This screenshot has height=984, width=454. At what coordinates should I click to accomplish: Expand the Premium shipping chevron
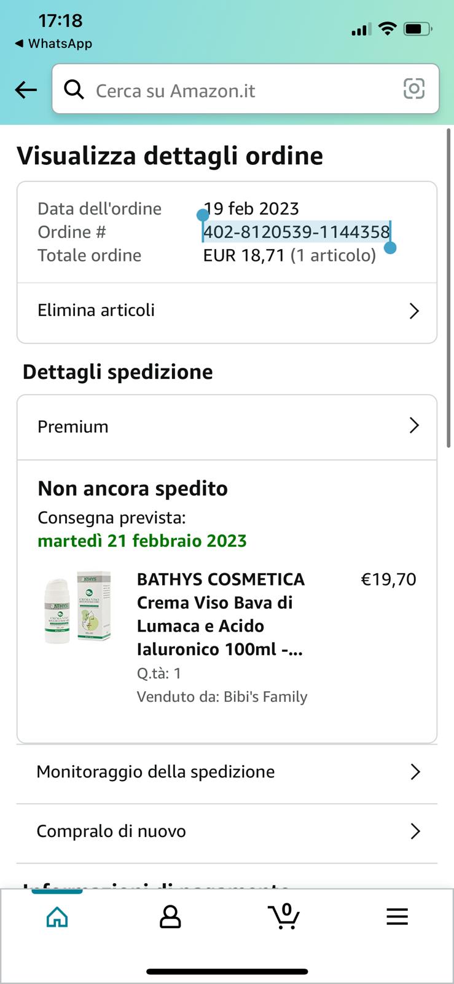[x=414, y=426]
